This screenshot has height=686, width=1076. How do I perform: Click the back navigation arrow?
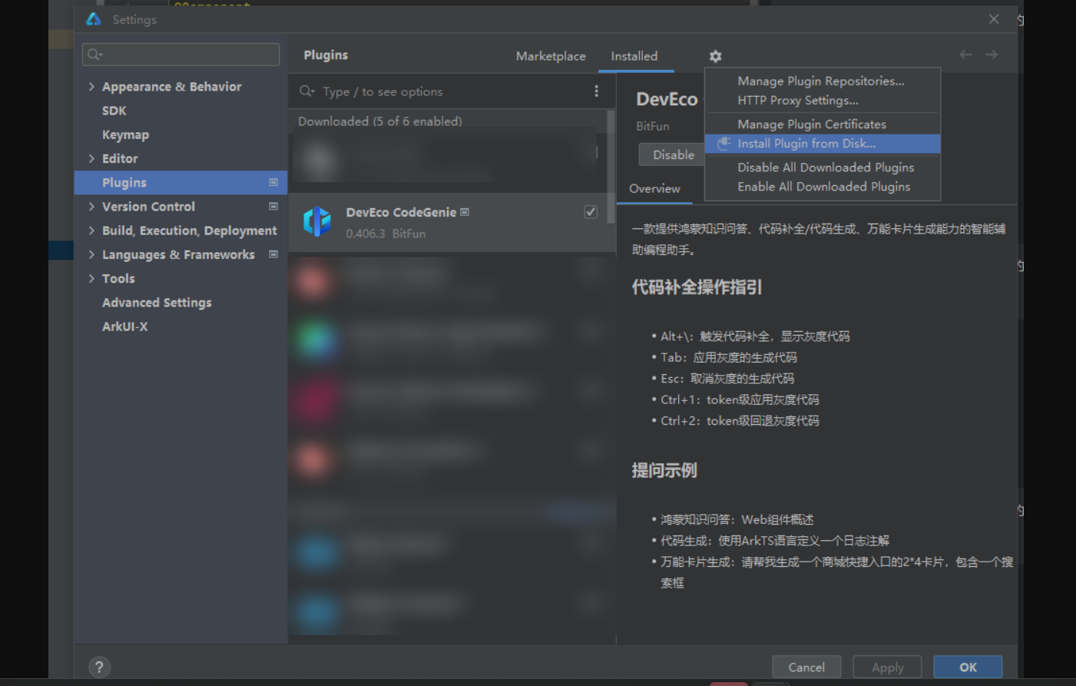coord(965,55)
